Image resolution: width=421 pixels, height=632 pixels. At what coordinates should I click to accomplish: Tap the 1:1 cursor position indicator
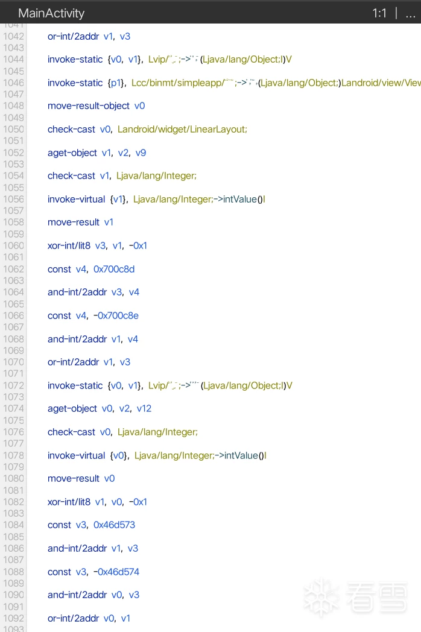(379, 13)
